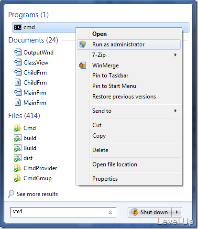Select Restore previous versions entry
The image size is (198, 229).
124,97
